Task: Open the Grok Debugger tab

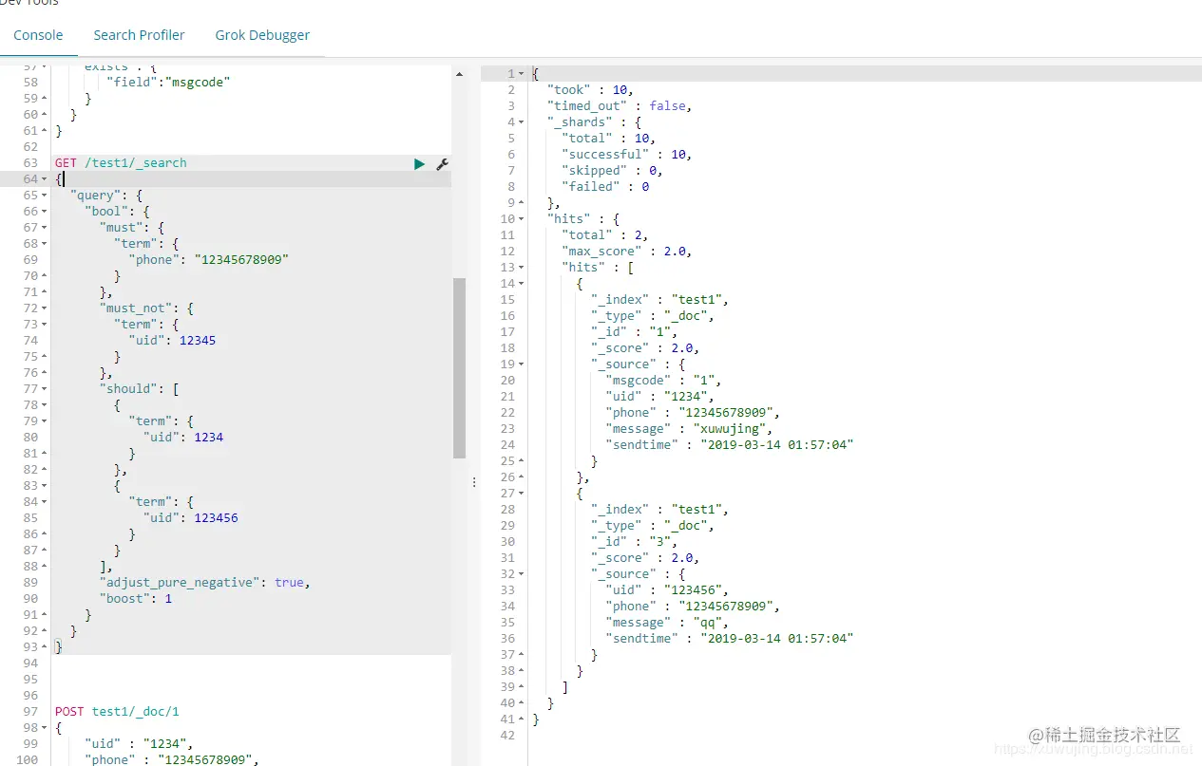Action: click(x=262, y=35)
